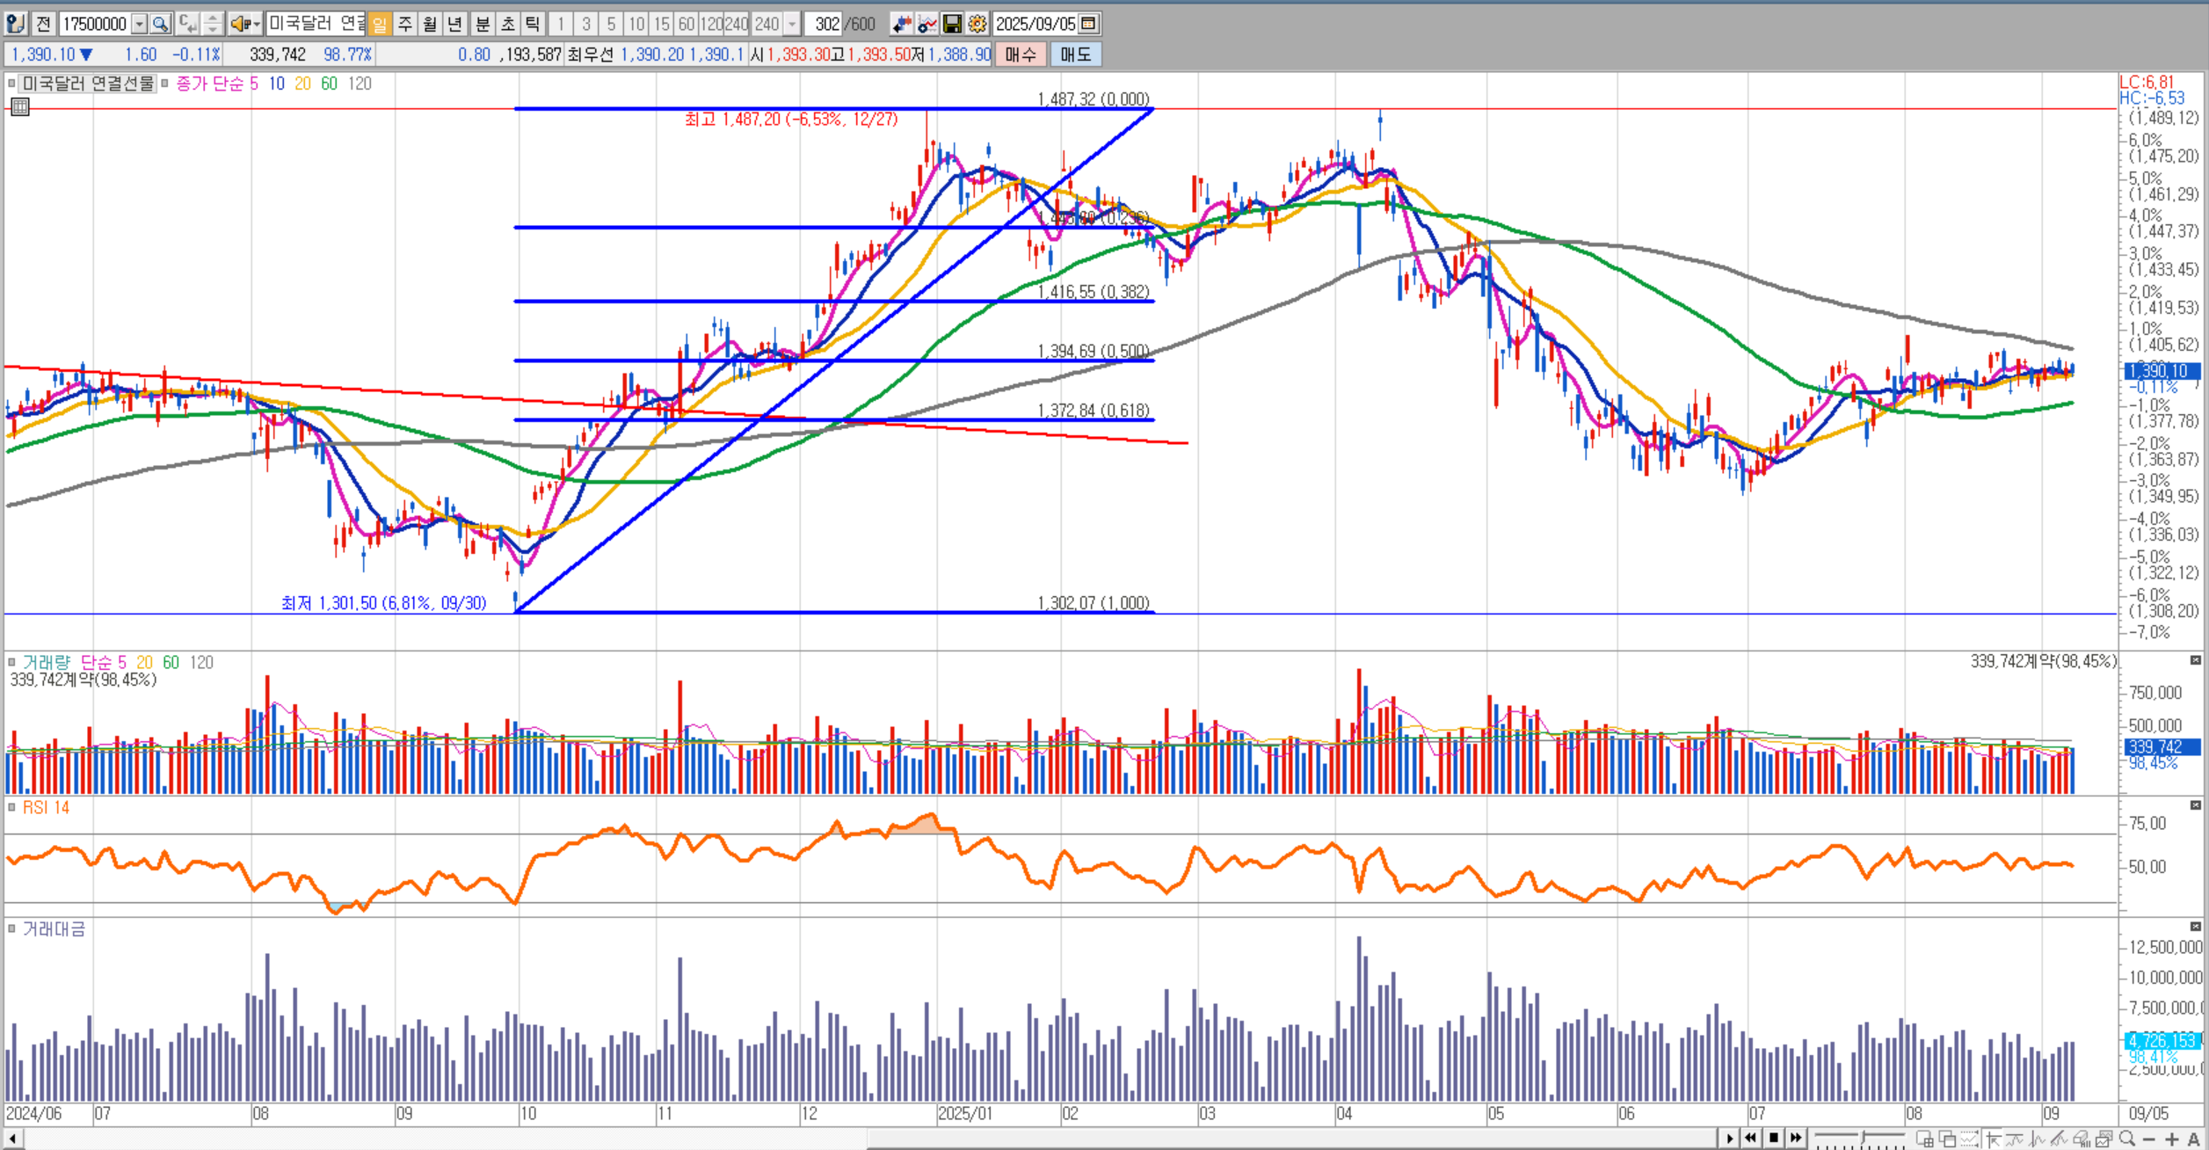The image size is (2209, 1150).
Task: Click the eraser delete drawings icon
Action: point(2080,1139)
